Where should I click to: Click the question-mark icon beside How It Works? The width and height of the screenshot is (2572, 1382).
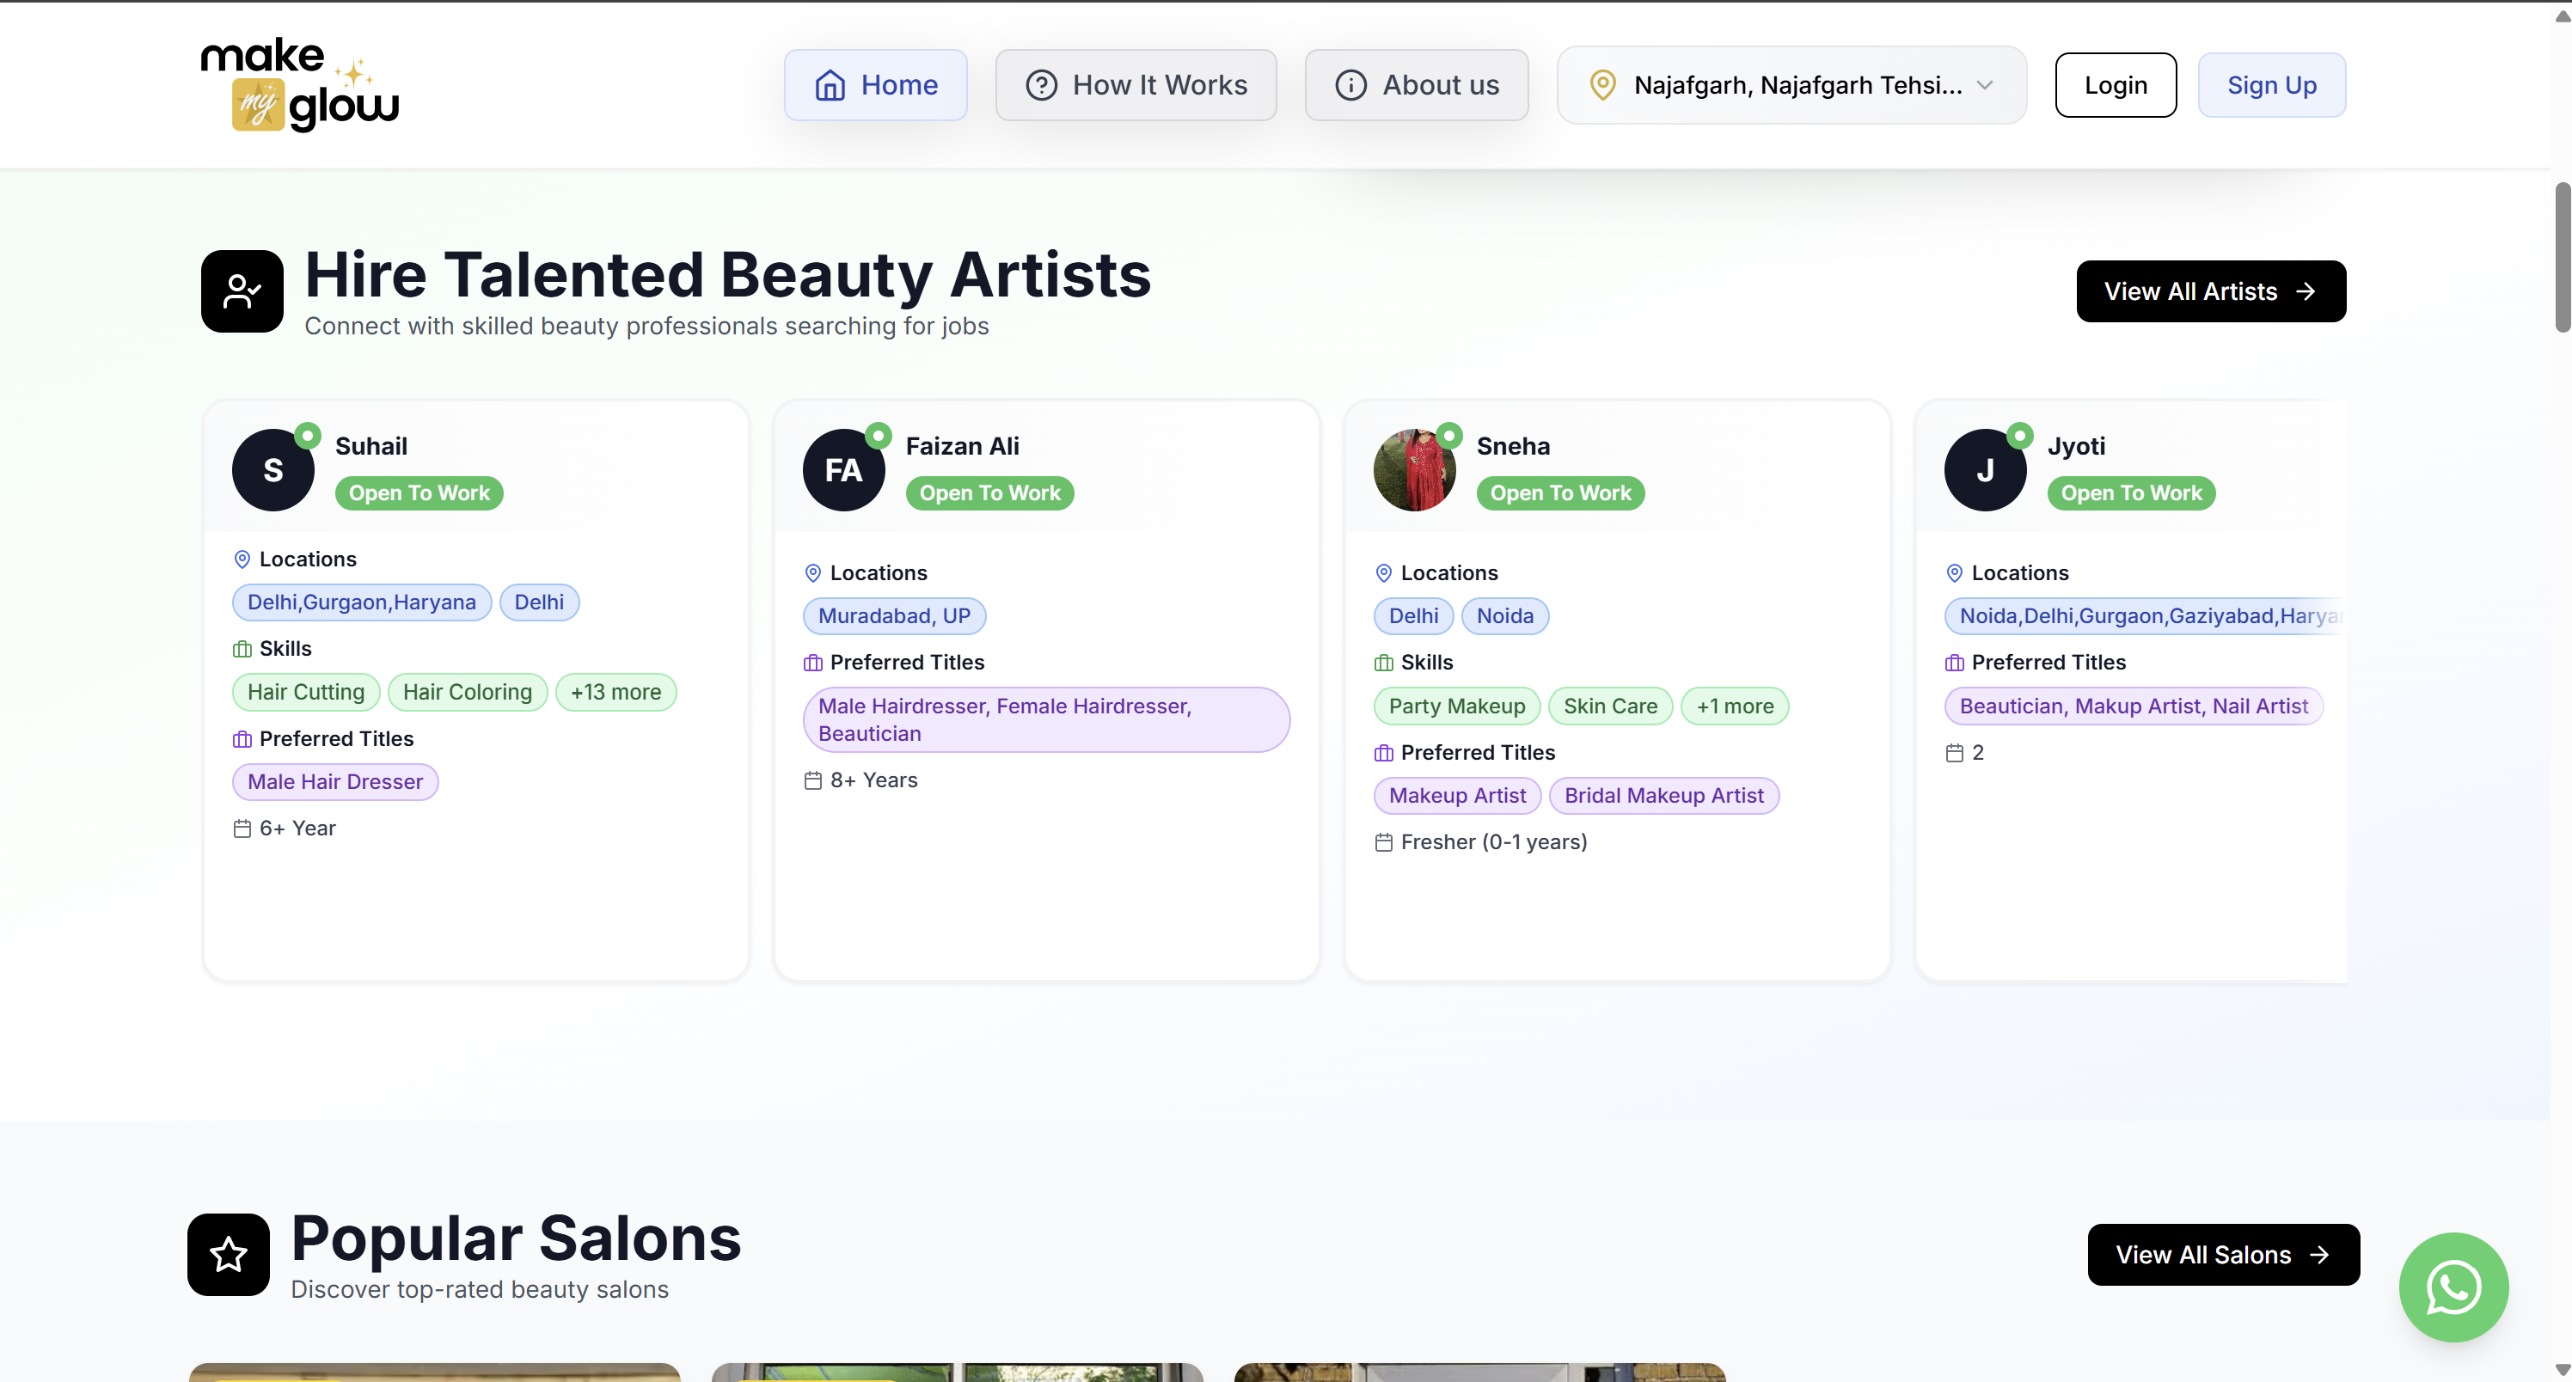[x=1041, y=85]
